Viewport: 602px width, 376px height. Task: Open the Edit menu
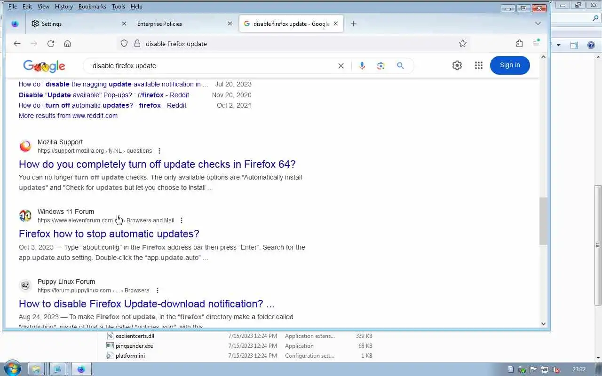27,7
